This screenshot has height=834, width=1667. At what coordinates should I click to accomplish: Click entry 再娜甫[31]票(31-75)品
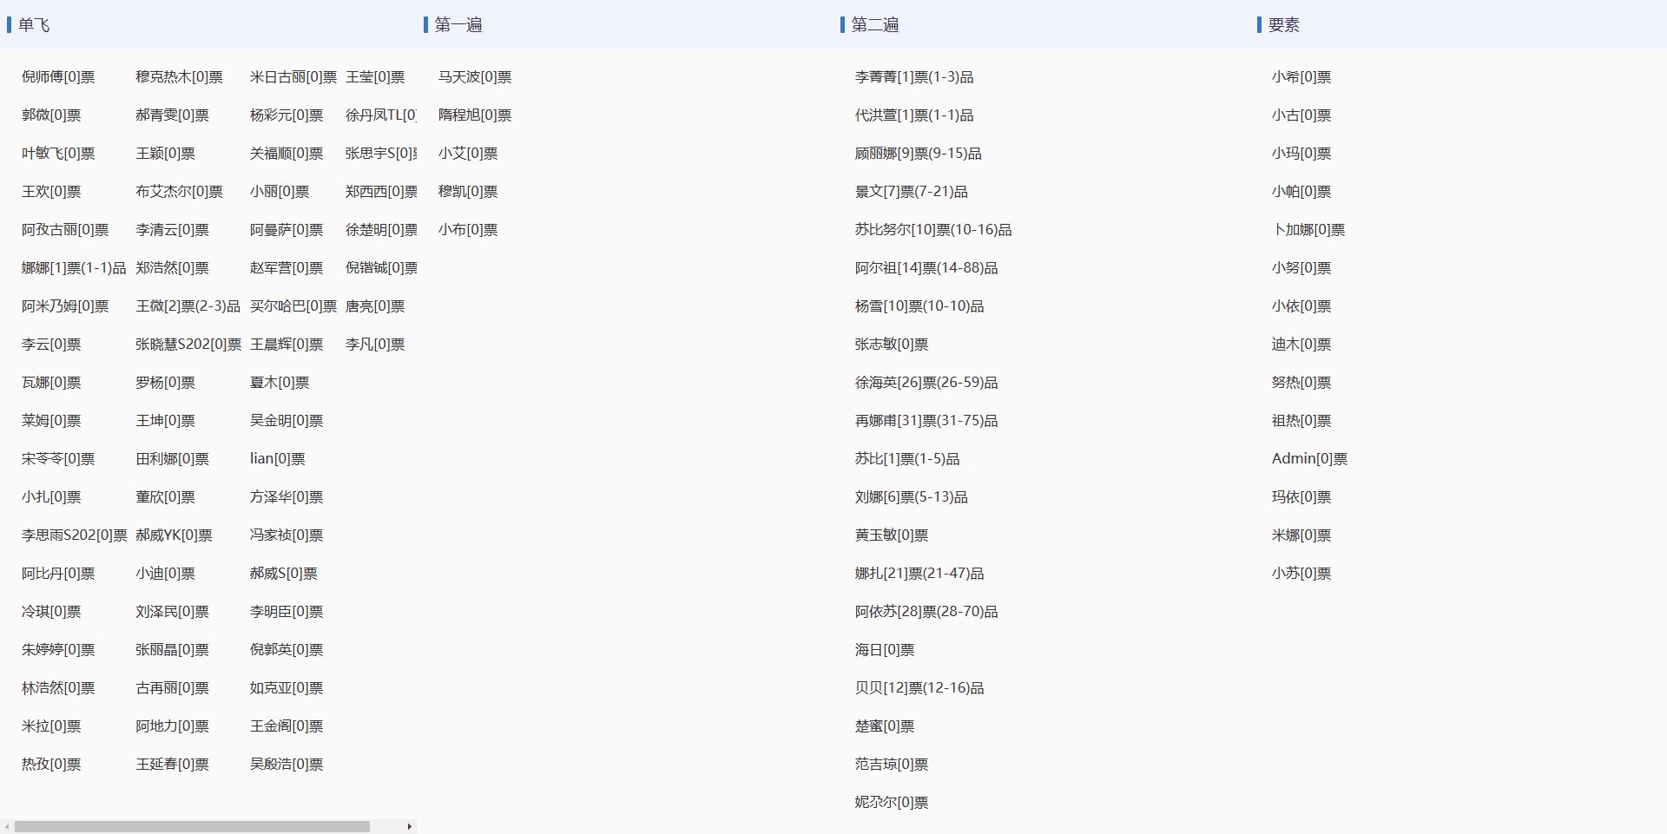coord(926,421)
